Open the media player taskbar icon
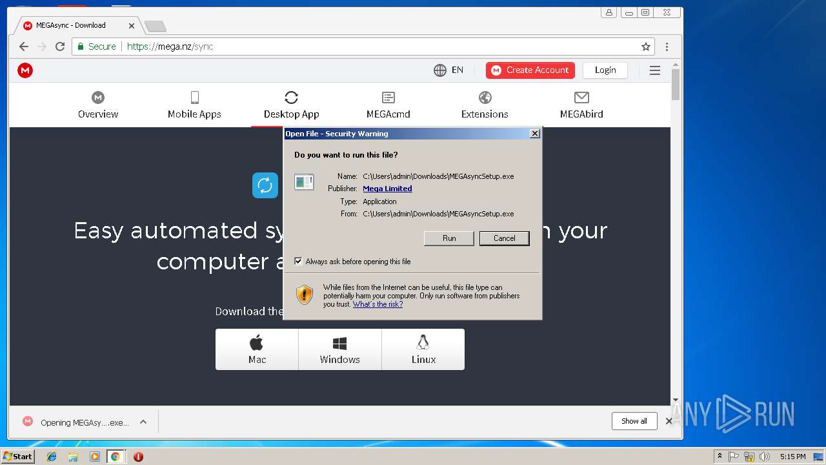826x465 pixels. tap(94, 457)
